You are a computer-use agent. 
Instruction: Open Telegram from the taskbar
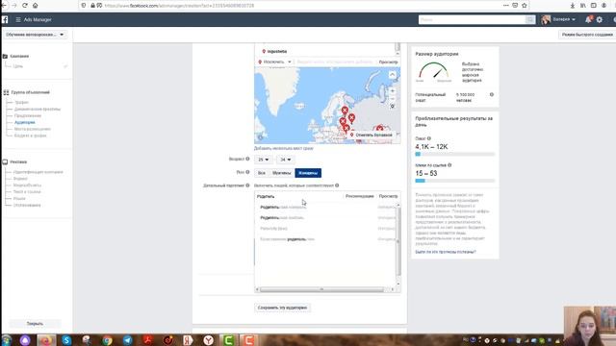(x=127, y=340)
